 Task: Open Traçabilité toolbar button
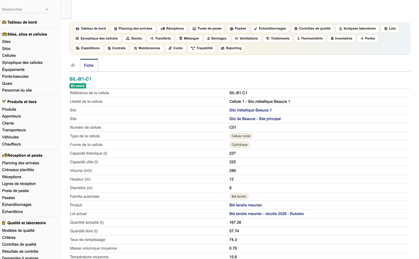(202, 48)
